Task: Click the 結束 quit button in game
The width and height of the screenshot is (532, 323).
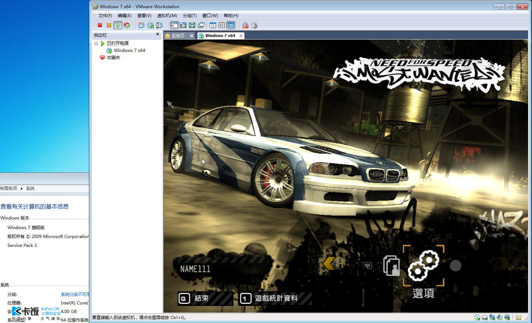Action: click(x=205, y=298)
